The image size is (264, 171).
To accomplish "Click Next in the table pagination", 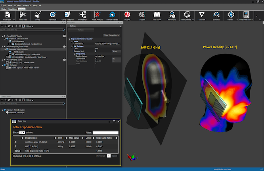I will click(x=115, y=156).
